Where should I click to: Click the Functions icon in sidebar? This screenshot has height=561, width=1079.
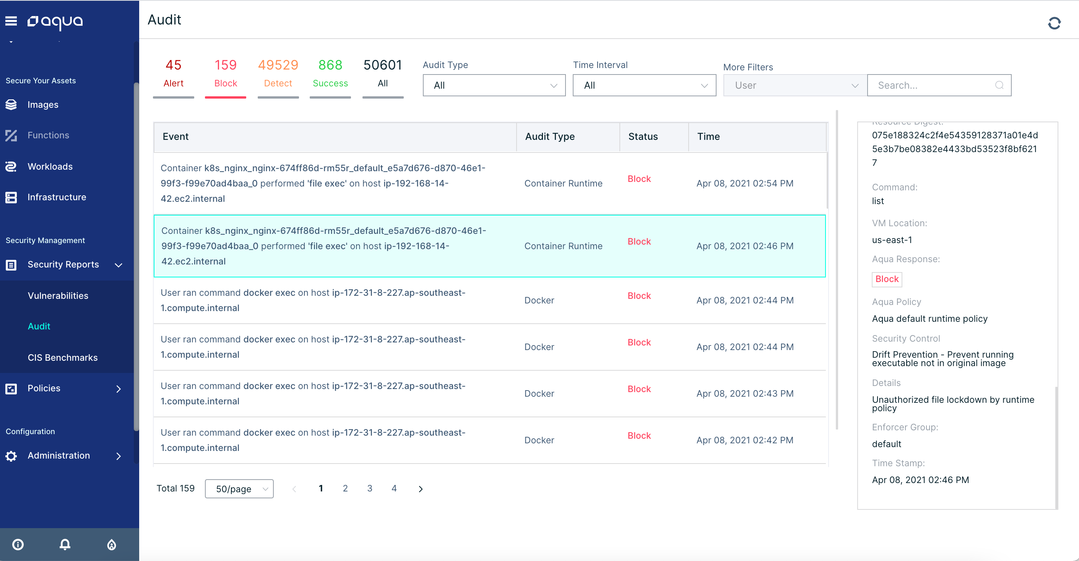[x=11, y=135]
